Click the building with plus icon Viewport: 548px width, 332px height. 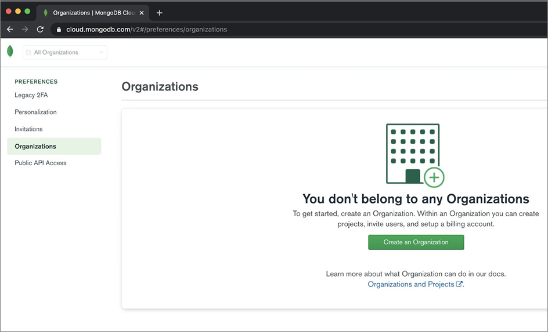point(415,155)
